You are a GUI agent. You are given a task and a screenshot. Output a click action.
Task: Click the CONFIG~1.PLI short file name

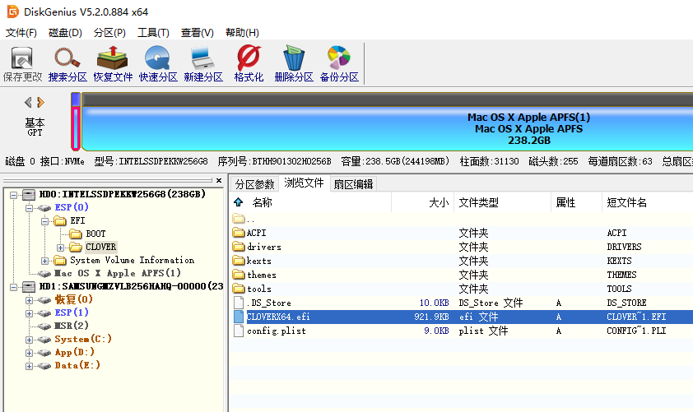636,331
